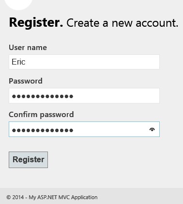Click blank area after dots in Password field
The image size is (183, 204).
(x=116, y=96)
